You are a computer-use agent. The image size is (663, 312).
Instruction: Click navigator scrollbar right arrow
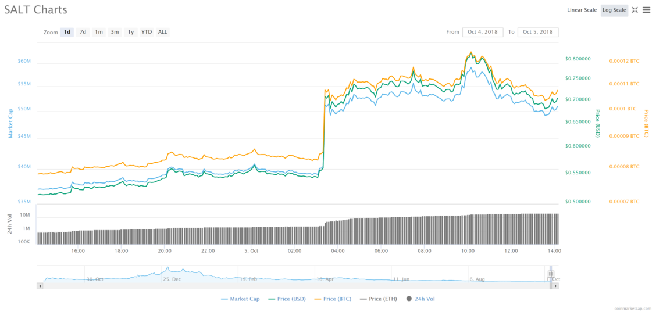pos(555,286)
